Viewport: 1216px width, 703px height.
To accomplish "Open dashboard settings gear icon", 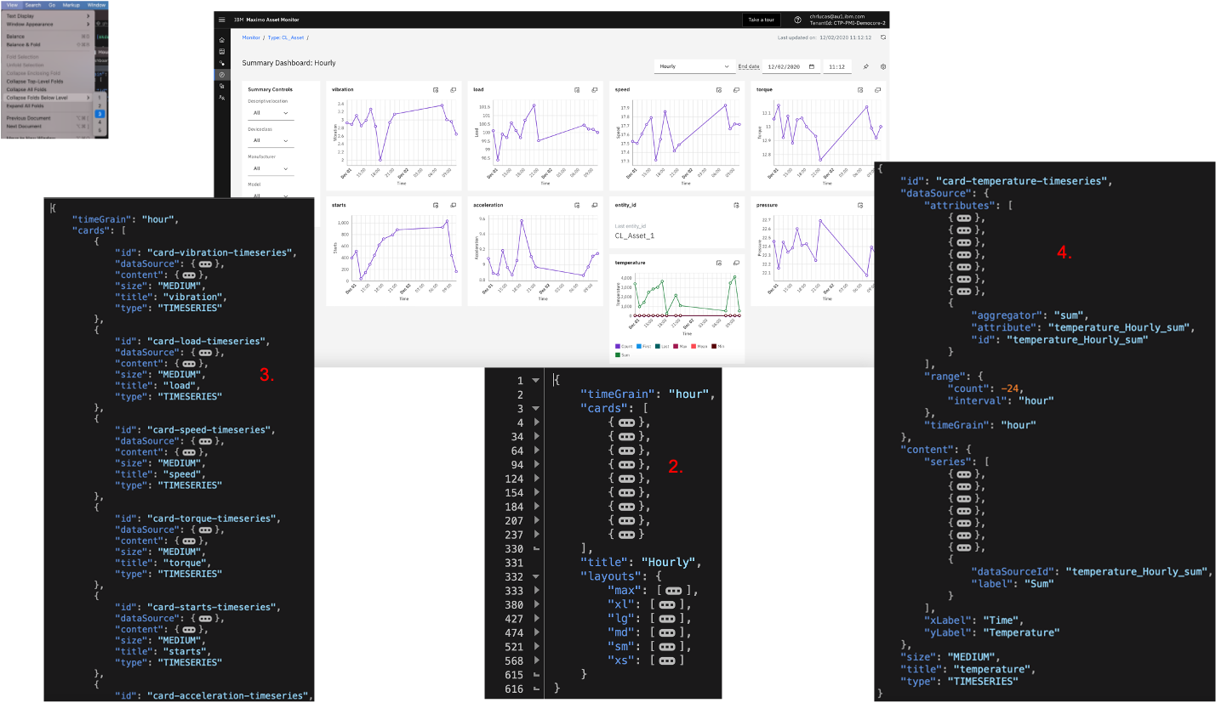I will (x=883, y=66).
